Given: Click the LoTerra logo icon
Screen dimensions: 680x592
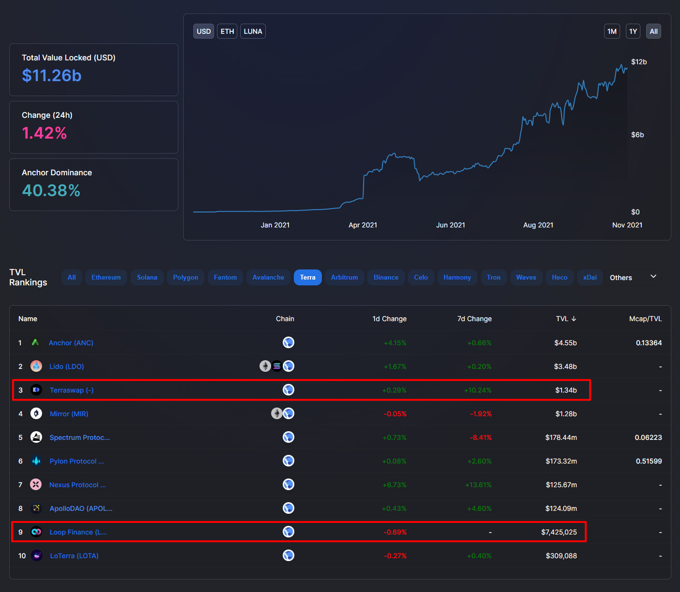Looking at the screenshot, I should [37, 555].
